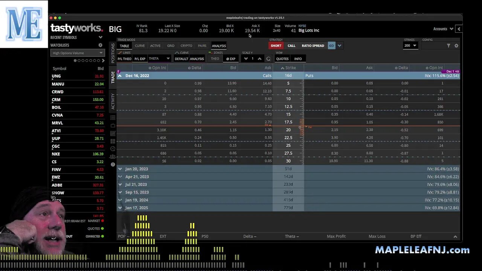Open the THETA lines dropdown
This screenshot has height=271, width=482.
tap(159, 59)
